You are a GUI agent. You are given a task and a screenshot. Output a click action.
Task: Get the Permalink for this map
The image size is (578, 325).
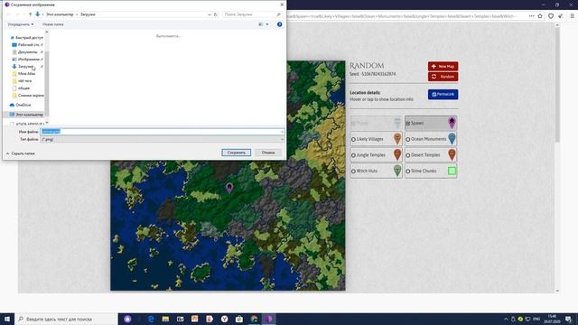[x=443, y=94]
